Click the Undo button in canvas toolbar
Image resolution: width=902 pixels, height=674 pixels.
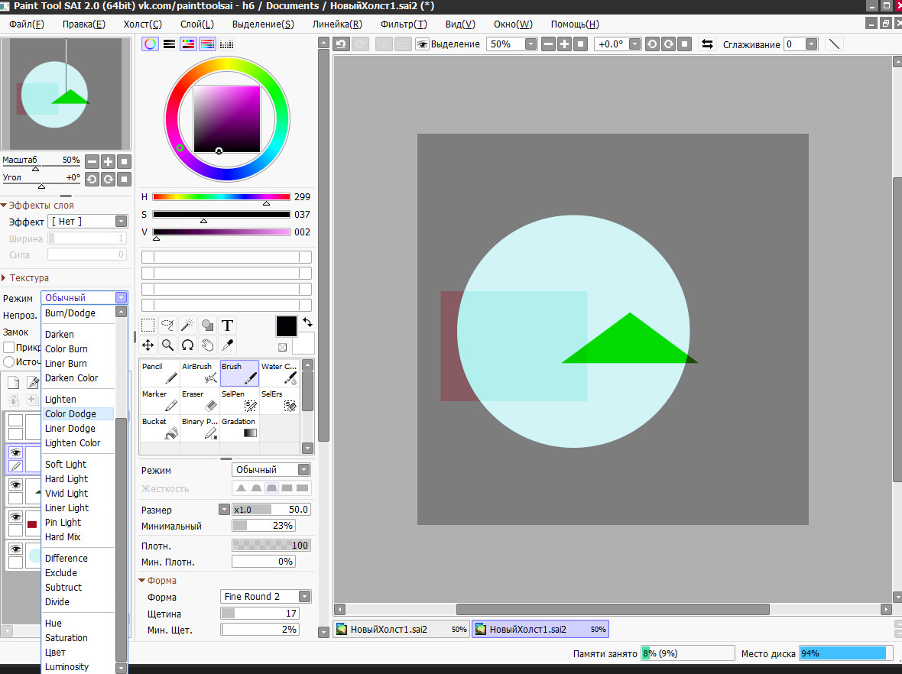tap(341, 44)
